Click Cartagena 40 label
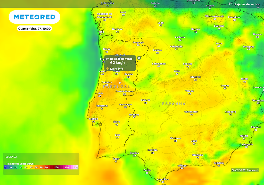This screenshot has width=264, height=185. pos(246,146)
